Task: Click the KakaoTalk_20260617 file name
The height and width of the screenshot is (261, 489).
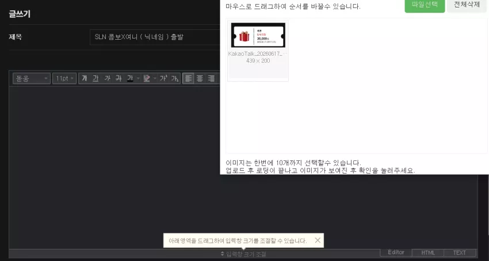Action: (258, 53)
